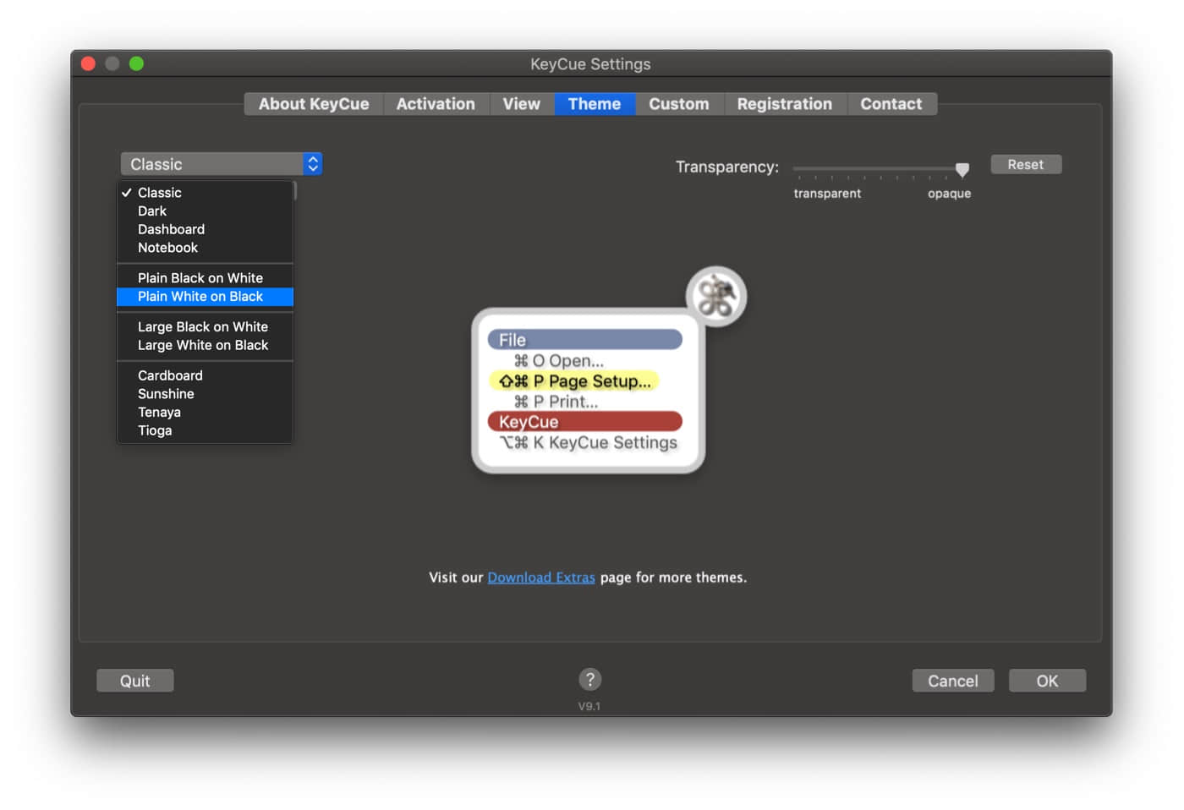Viewport: 1184px width, 810px height.
Task: Select the checked Classic theme option
Action: pos(160,193)
